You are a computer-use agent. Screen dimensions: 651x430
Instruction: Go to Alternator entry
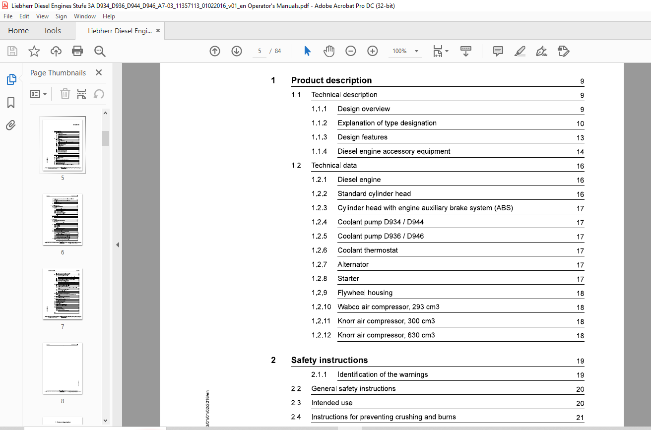353,264
